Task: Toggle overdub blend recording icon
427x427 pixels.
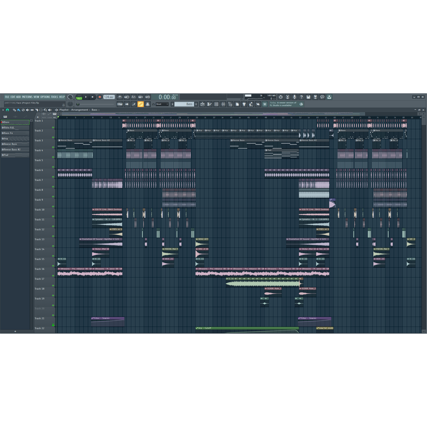Action: point(140,97)
